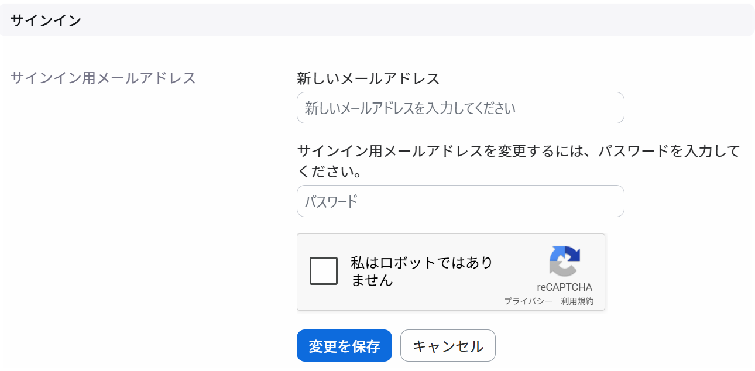This screenshot has width=755, height=371.
Task: Click the 私はロボットではありません label text
Action: tap(422, 271)
